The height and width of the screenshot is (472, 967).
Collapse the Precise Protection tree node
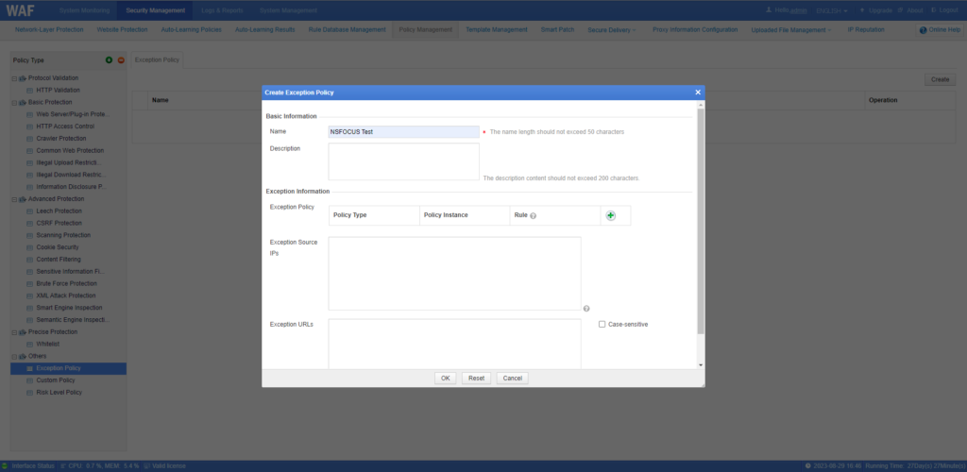[14, 332]
